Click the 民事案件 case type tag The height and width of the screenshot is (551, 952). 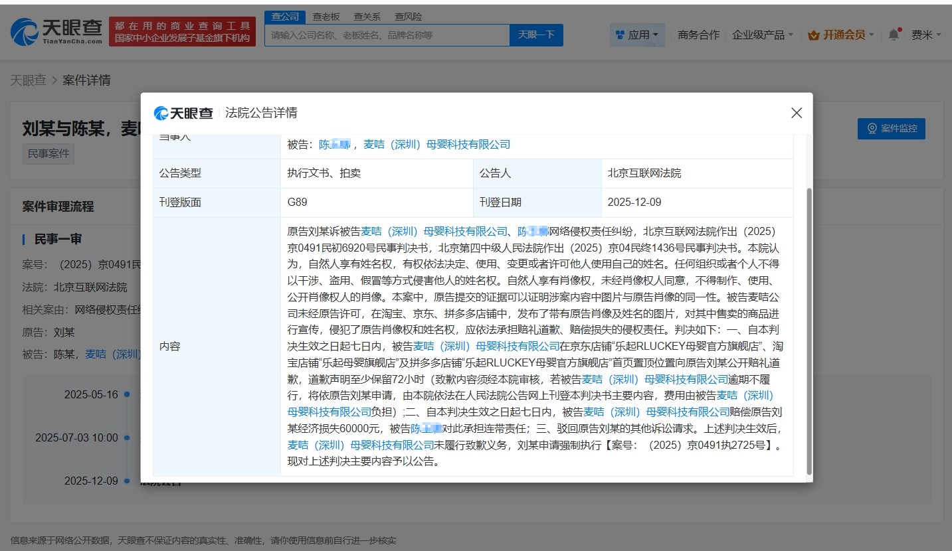pos(48,153)
